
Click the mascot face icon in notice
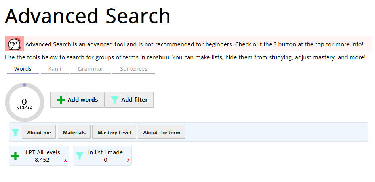coord(14,44)
